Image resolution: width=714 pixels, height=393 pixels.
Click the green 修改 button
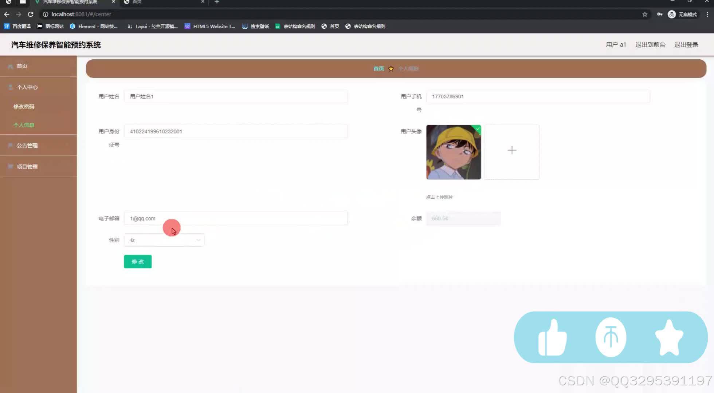pos(138,262)
